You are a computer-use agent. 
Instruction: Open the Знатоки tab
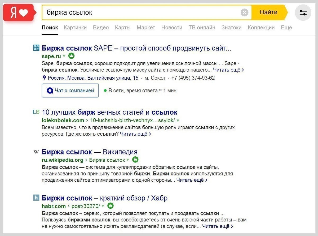coord(232,27)
